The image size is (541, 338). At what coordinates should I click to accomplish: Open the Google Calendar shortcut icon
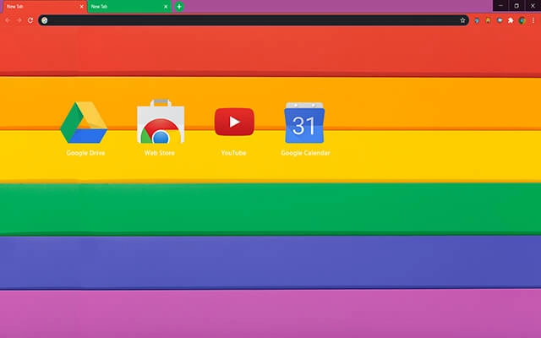(x=304, y=123)
